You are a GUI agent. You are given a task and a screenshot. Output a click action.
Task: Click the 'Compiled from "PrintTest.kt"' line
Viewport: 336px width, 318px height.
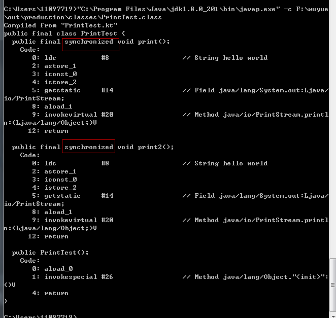60,25
